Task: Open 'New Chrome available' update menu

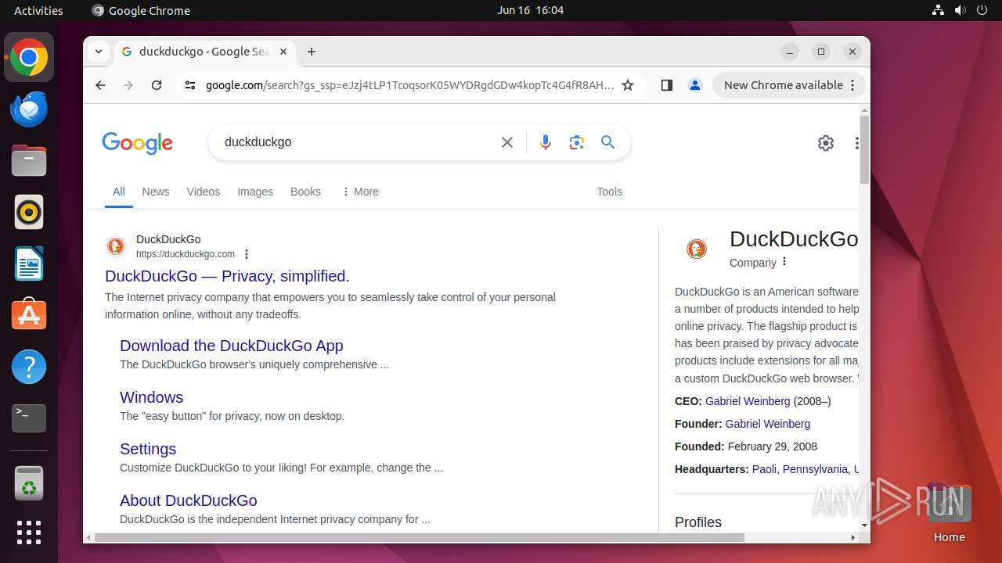Action: (x=790, y=85)
